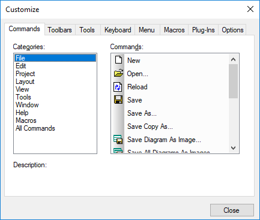
Task: Close the Customize dialog with the X
Action: coord(250,9)
